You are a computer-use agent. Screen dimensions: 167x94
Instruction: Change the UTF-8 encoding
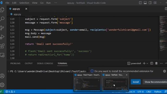(x=140, y=92)
